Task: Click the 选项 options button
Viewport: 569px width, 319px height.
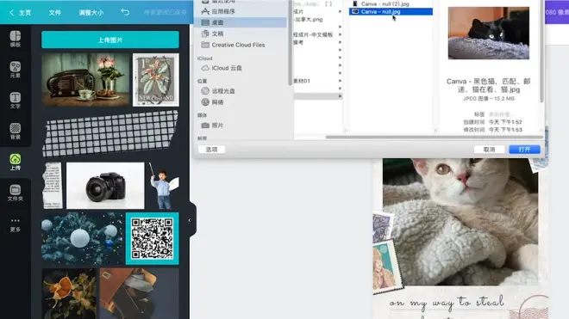Action: [211, 149]
